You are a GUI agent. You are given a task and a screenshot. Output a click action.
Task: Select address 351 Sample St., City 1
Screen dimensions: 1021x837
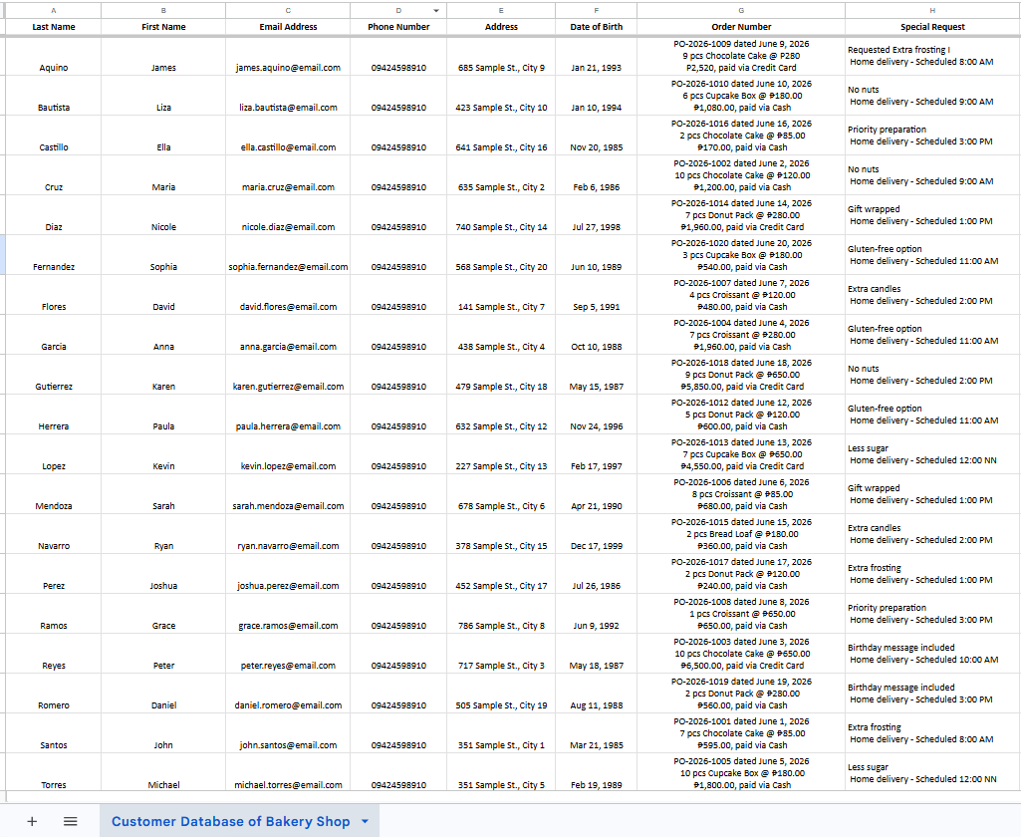pos(501,733)
